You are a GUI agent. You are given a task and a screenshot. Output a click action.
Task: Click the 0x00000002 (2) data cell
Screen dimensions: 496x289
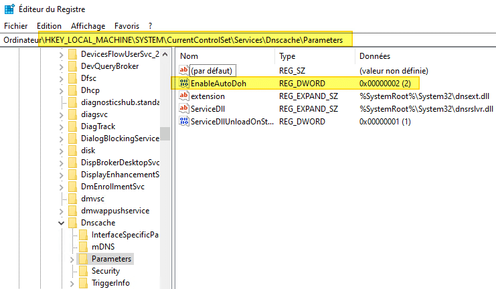[385, 84]
